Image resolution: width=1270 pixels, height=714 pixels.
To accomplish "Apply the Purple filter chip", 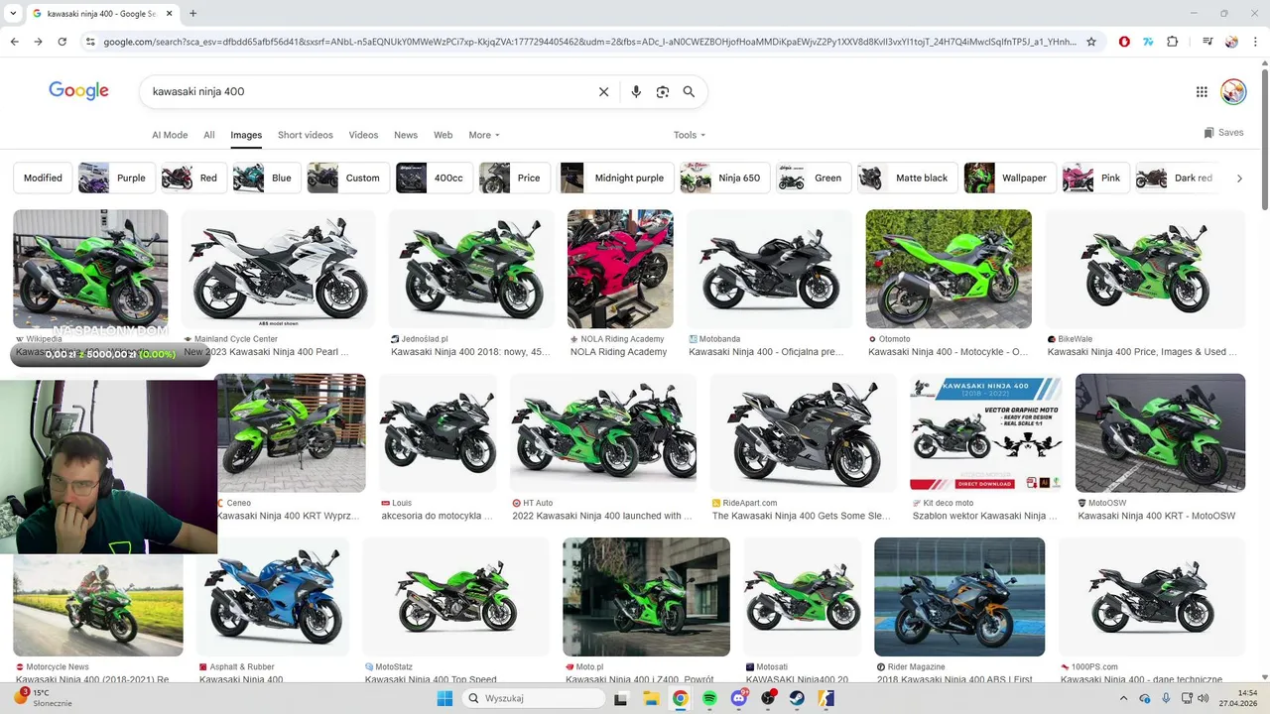I will click(x=117, y=178).
